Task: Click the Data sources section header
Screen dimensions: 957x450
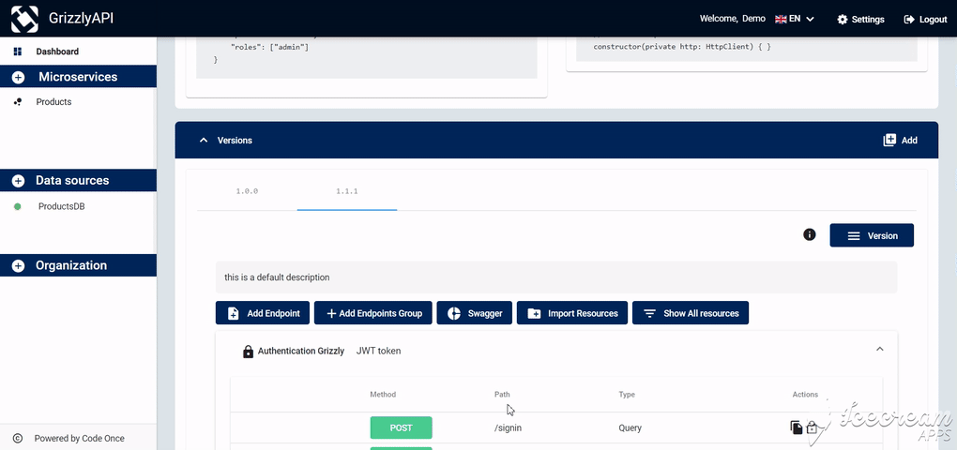Action: pyautogui.click(x=78, y=181)
